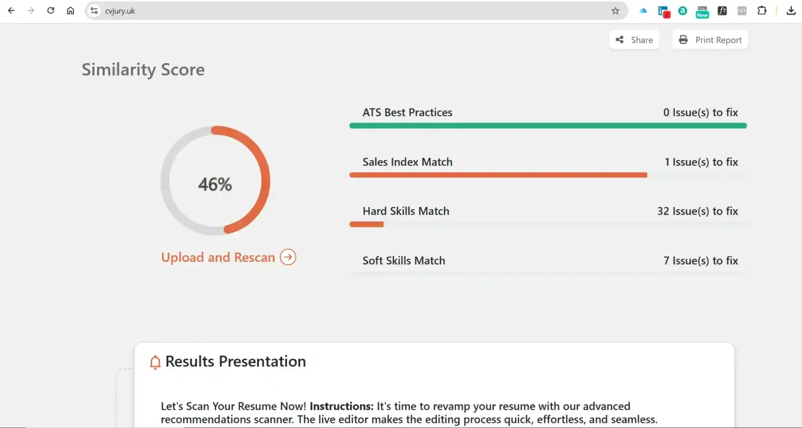Click the Extensions puzzle piece icon

pos(762,11)
